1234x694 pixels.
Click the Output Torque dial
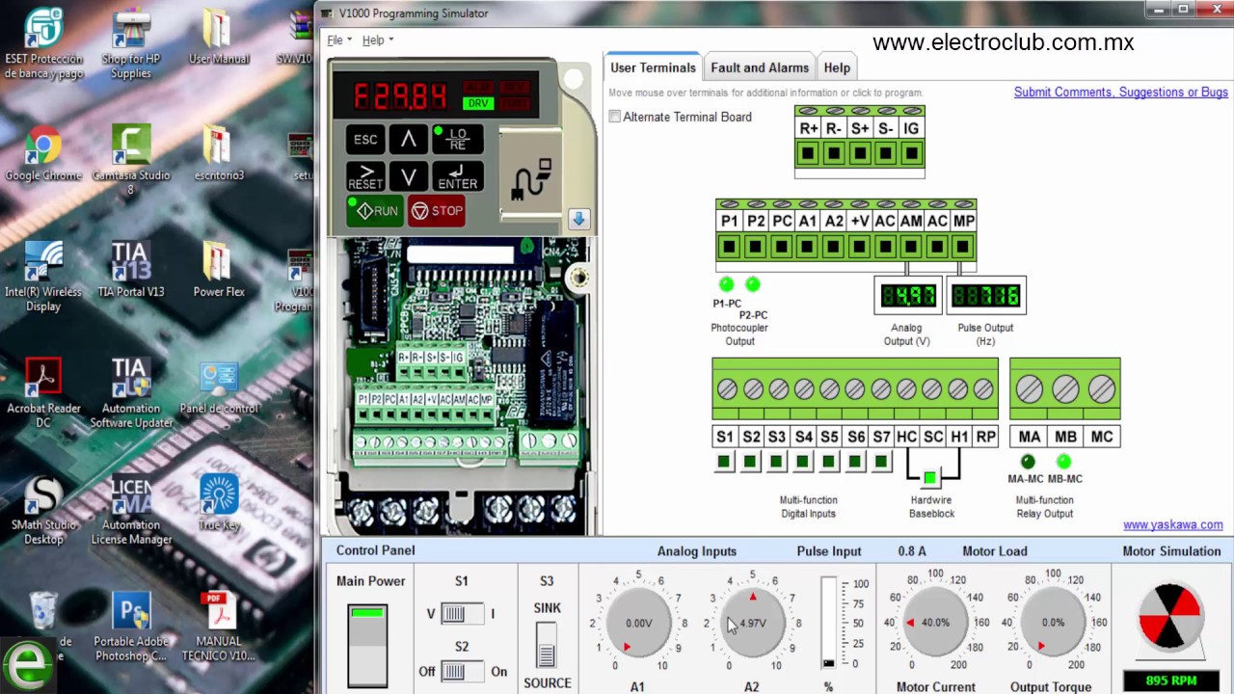pyautogui.click(x=1053, y=623)
